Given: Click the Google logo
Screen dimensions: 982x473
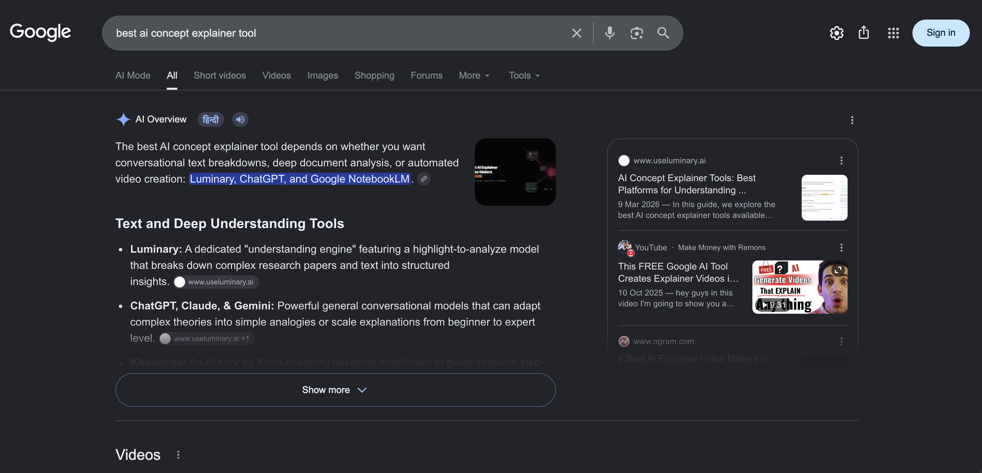Looking at the screenshot, I should (40, 32).
